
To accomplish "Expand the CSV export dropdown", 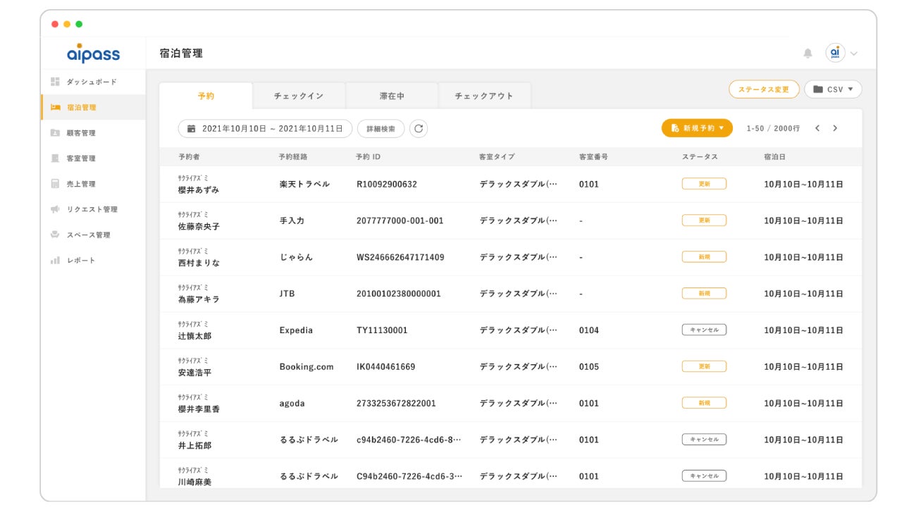I will tap(832, 89).
